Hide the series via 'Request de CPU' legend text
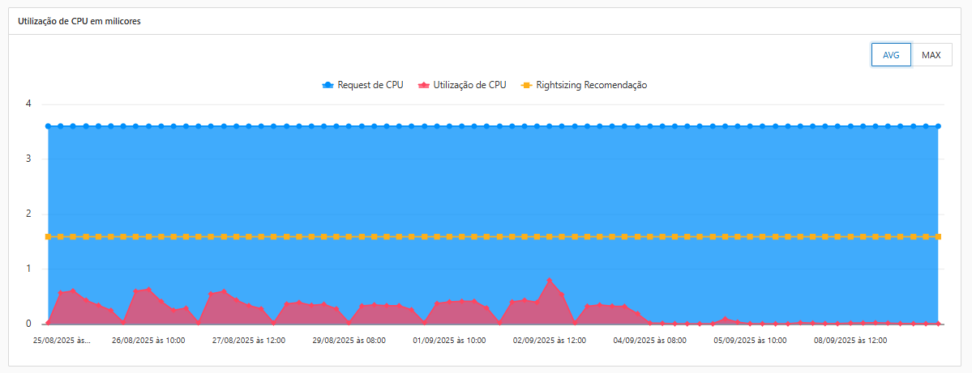The width and height of the screenshot is (972, 373). (x=370, y=85)
